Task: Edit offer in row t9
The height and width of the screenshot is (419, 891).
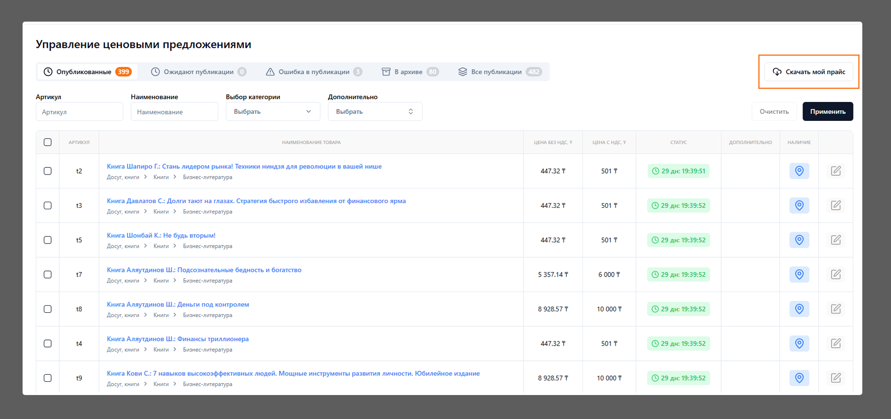Action: pos(835,378)
